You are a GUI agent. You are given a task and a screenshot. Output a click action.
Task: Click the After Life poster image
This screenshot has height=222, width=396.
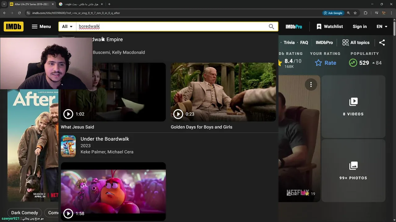coord(33,146)
